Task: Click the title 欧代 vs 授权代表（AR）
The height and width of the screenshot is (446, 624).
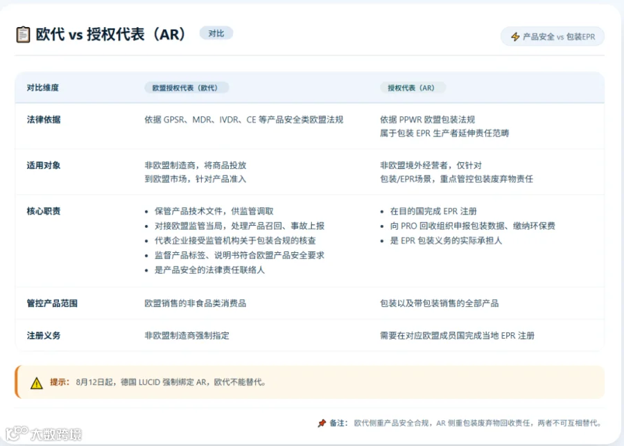Action: [x=111, y=34]
